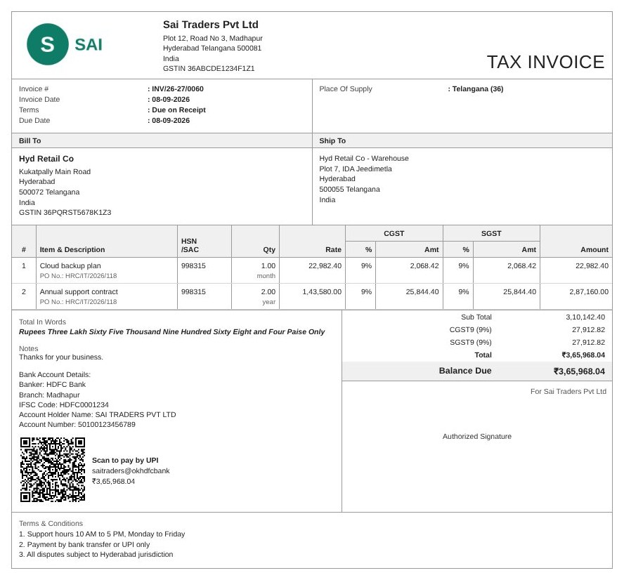Click the 'Balance Due' label
This screenshot has width=624, height=580.
pyautogui.click(x=464, y=371)
